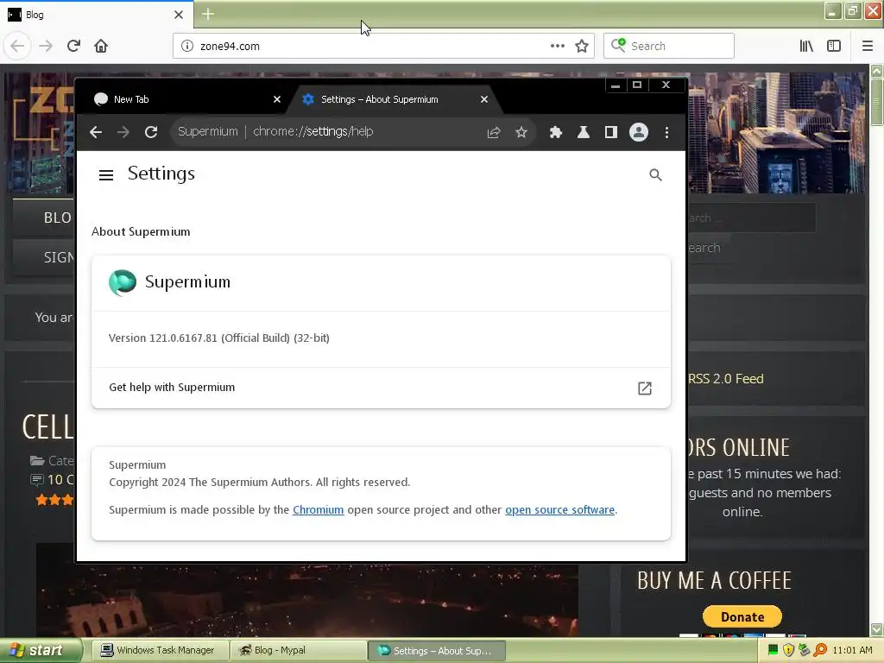This screenshot has height=663, width=884.
Task: Open Supermium profile avatar
Action: tap(638, 132)
